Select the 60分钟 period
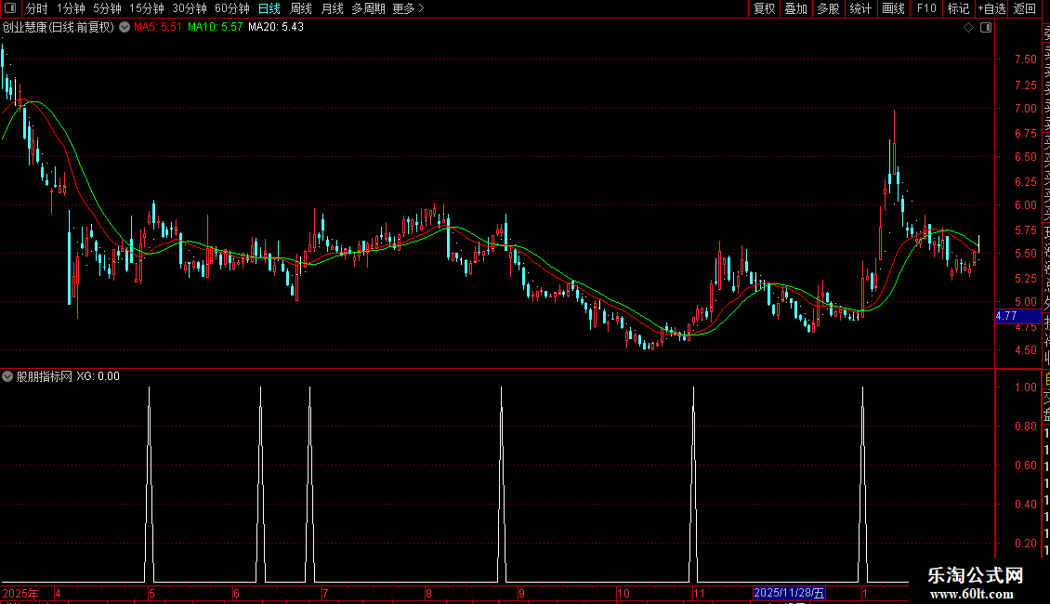This screenshot has height=604, width=1050. [x=232, y=8]
